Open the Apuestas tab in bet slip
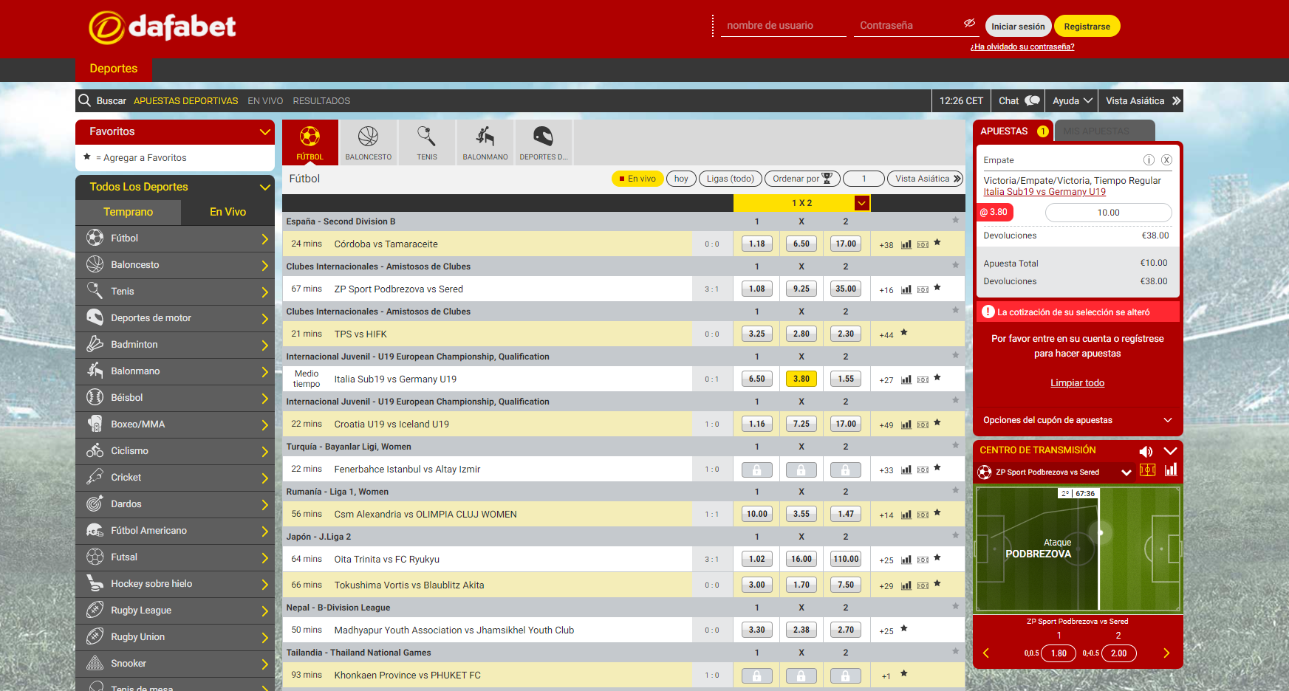This screenshot has height=691, width=1289. point(1013,131)
